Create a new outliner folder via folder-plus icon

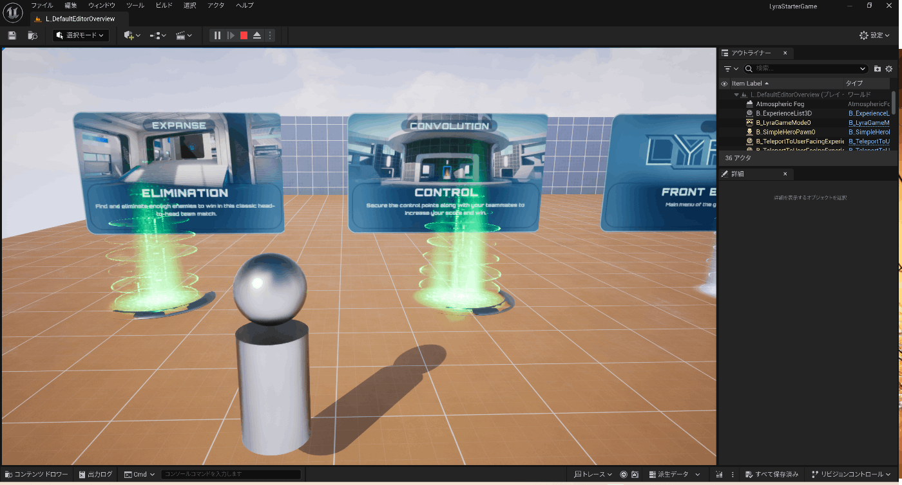(x=878, y=69)
